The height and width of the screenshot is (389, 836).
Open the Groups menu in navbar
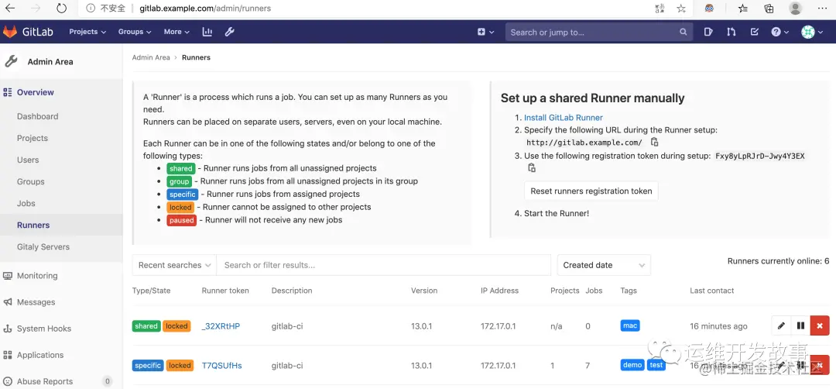[x=135, y=32]
